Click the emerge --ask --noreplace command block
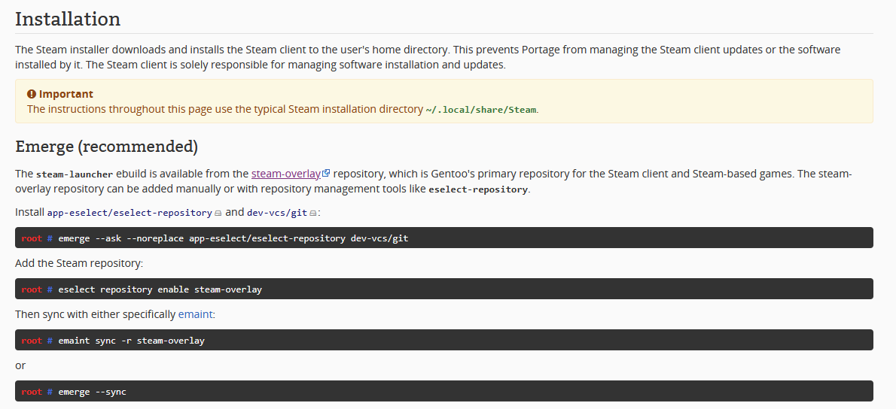The height and width of the screenshot is (409, 896). coord(233,238)
